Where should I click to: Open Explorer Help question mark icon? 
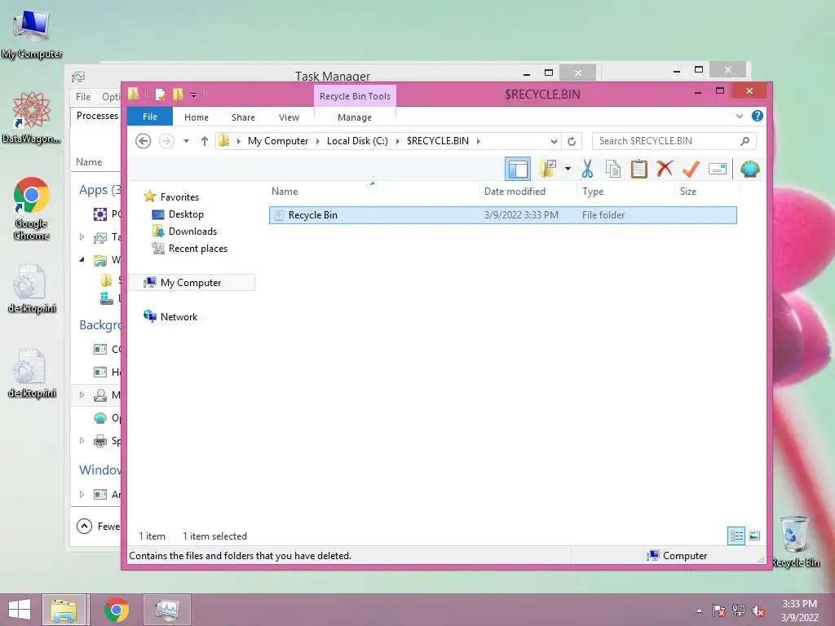coord(758,116)
